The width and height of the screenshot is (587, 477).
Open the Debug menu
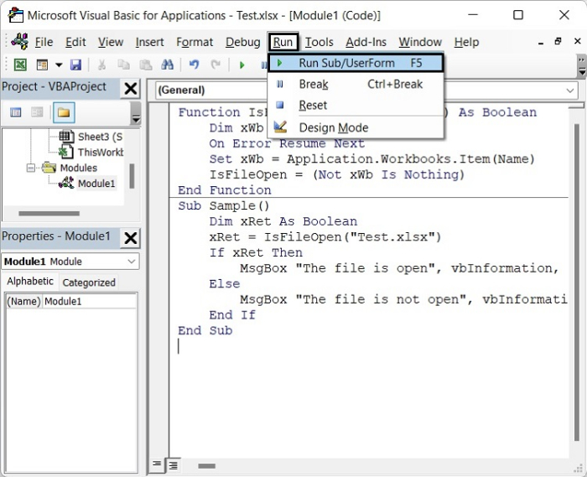242,42
